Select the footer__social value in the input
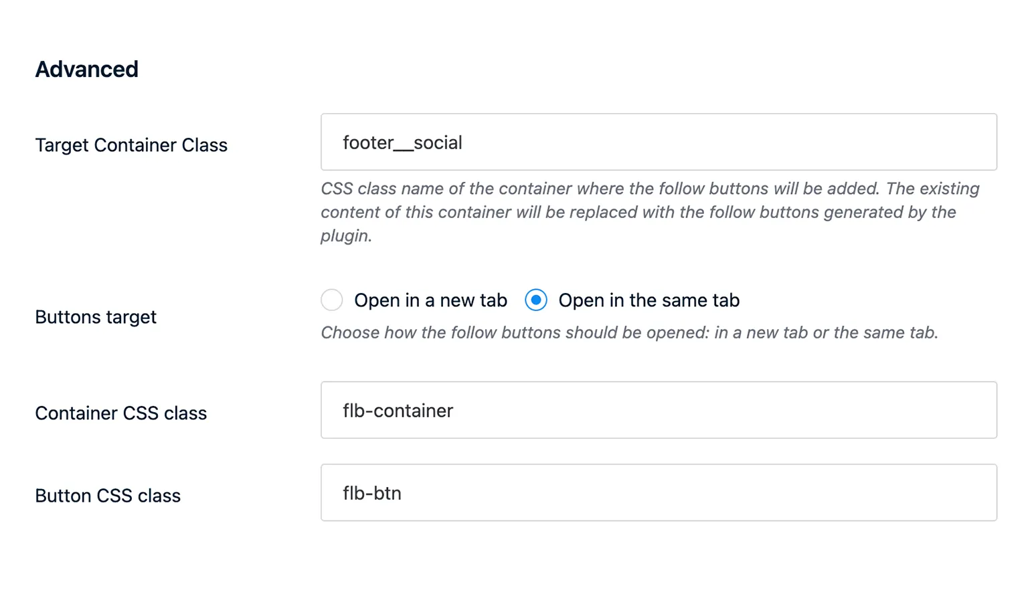1028x594 pixels. (402, 142)
